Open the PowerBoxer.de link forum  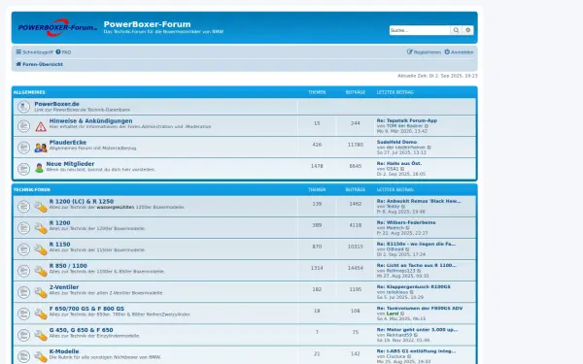pyautogui.click(x=56, y=104)
